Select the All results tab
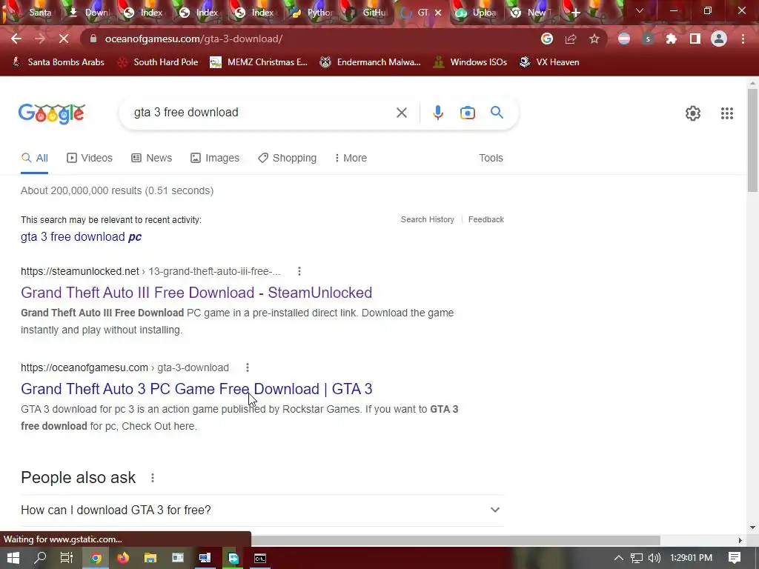Screen dimensions: 759x569 [34, 159]
